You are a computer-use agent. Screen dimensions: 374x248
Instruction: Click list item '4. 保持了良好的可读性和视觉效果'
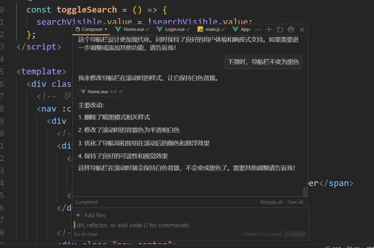tap(123, 156)
